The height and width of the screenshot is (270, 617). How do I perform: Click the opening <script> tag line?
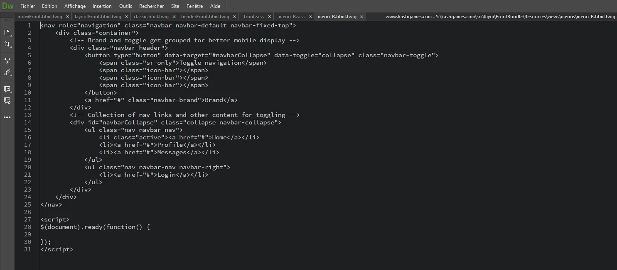click(x=55, y=219)
